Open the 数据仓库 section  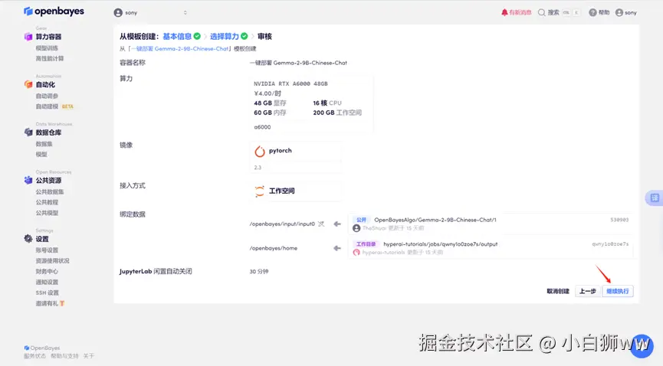pos(48,132)
